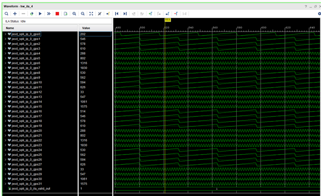The width and height of the screenshot is (321, 196).
Task: Expand the jesd_spli_ip_0_gps12 signal bus
Action: pyautogui.click(x=6, y=92)
